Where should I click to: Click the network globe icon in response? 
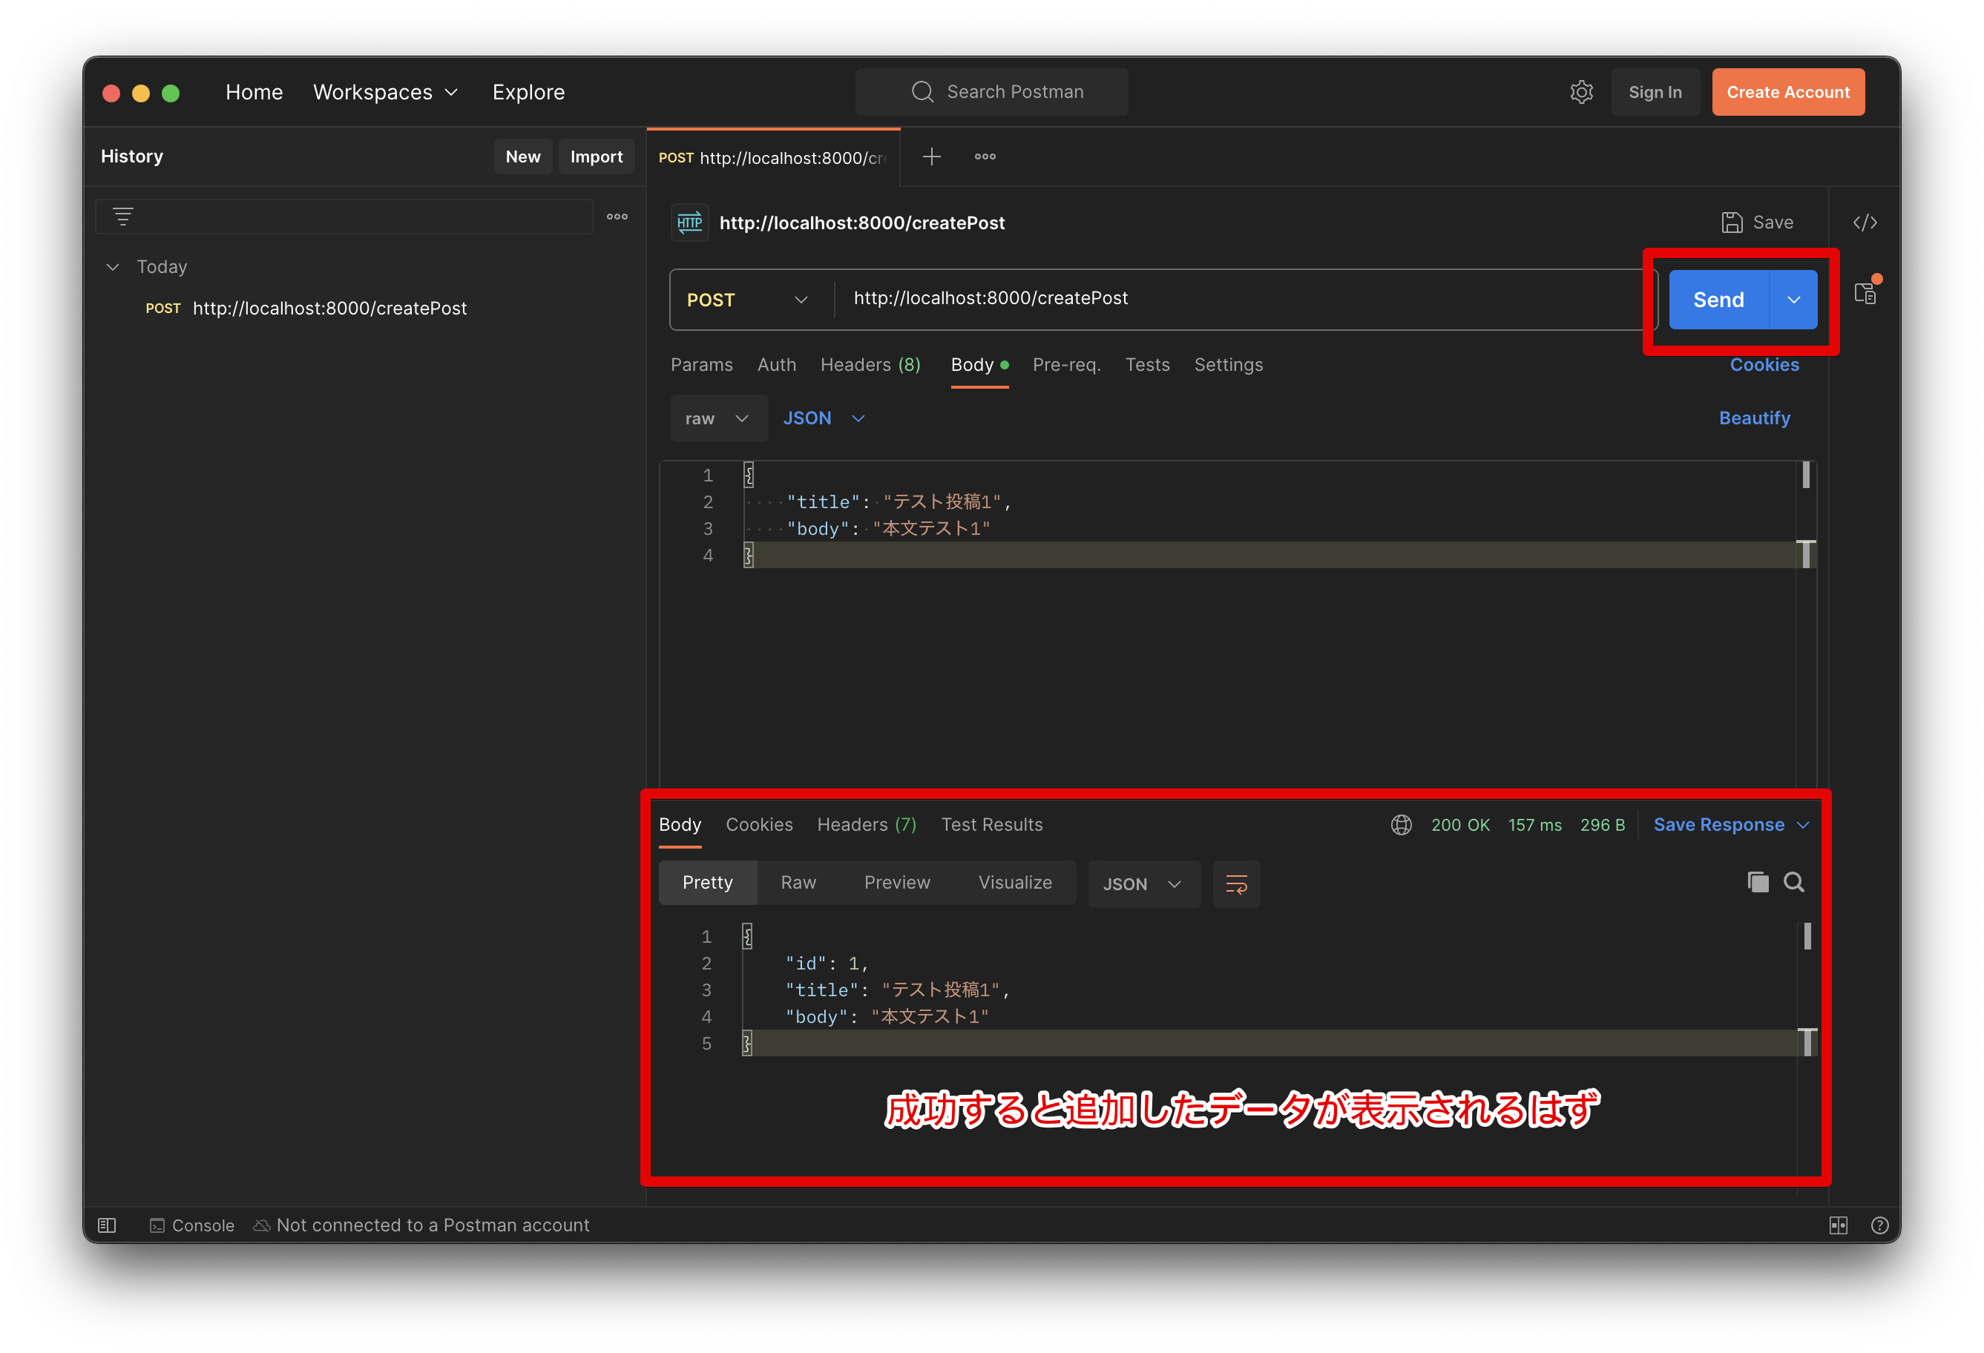1401,825
